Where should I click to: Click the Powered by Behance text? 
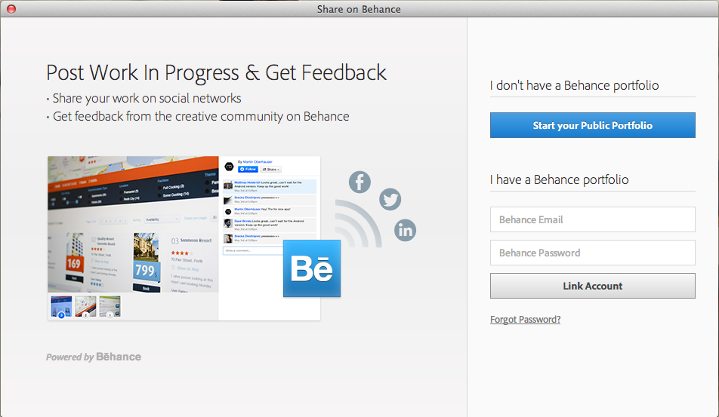(94, 357)
